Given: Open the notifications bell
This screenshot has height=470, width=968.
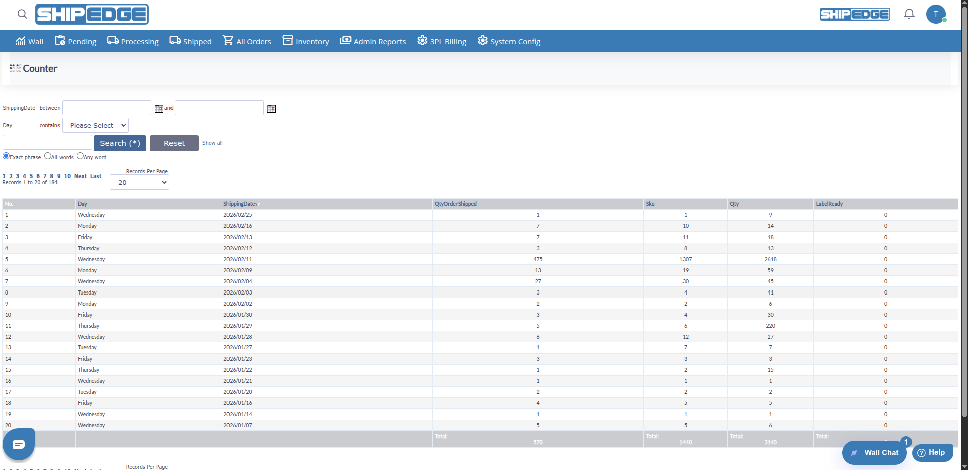Looking at the screenshot, I should point(909,14).
